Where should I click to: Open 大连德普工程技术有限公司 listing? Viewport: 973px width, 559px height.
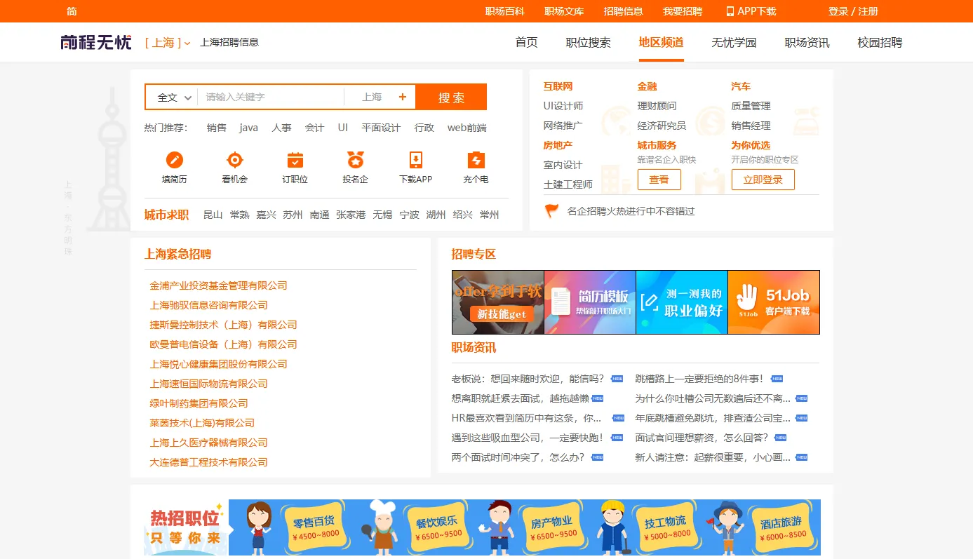click(208, 462)
